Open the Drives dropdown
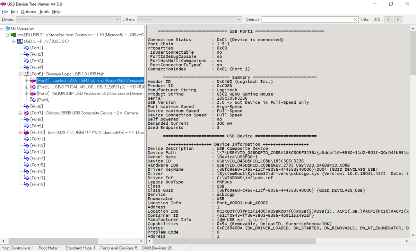The image size is (416, 251). 68,19
